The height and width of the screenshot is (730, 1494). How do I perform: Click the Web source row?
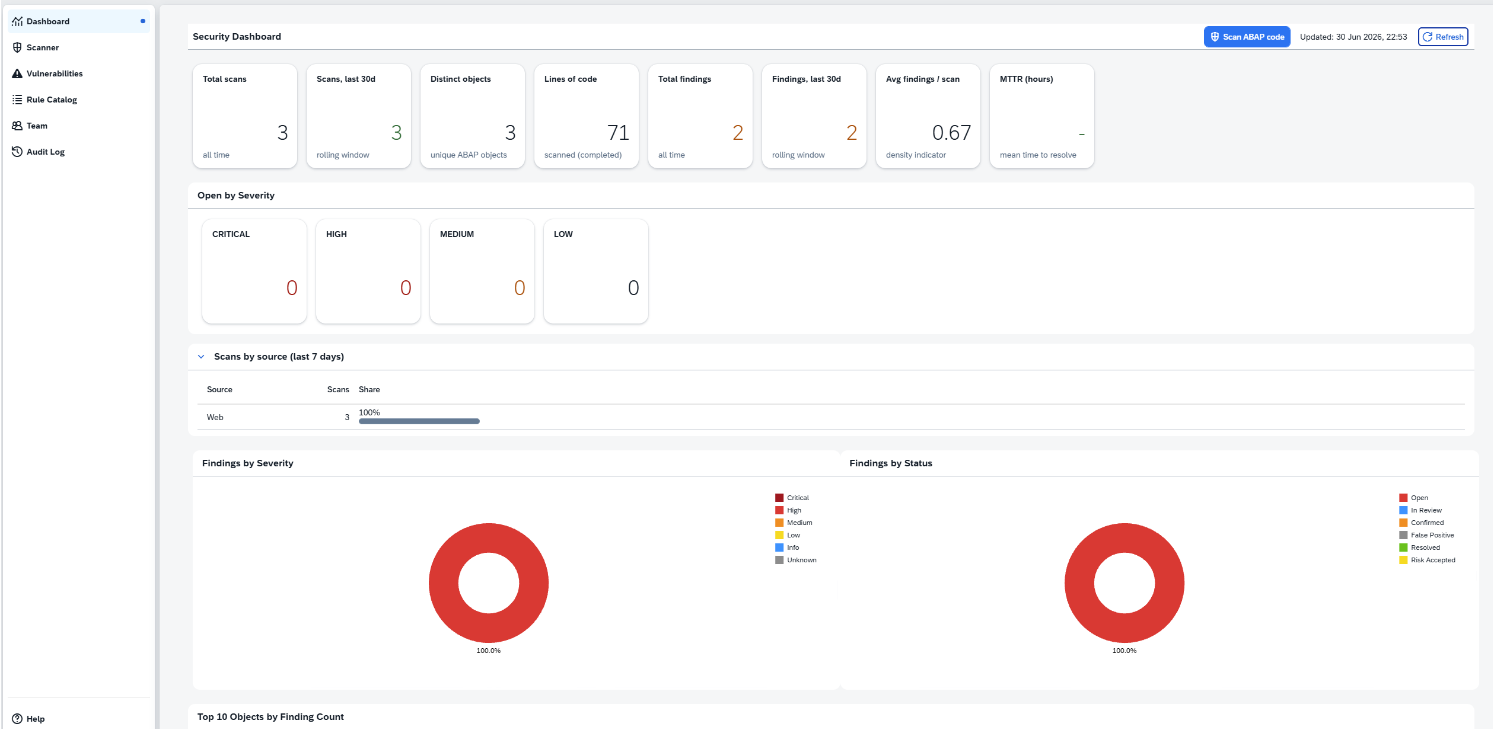point(831,417)
